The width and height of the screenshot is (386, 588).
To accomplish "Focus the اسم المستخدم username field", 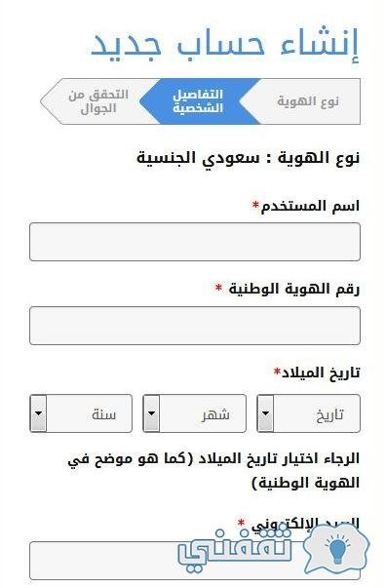I will [195, 242].
